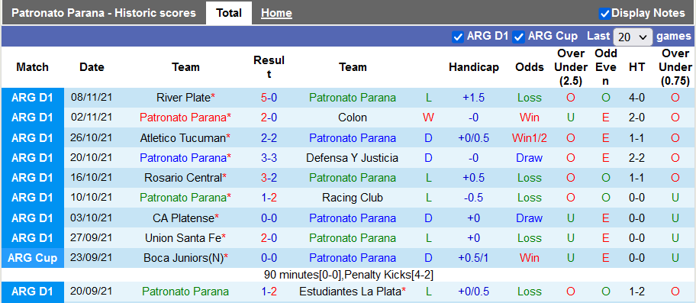Image resolution: width=696 pixels, height=303 pixels.
Task: Uncheck the ARG Cup filter checkbox
Action: 518,37
